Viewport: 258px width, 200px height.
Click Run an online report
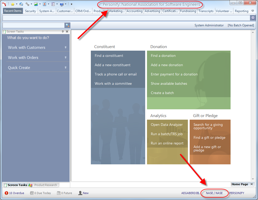167,143
